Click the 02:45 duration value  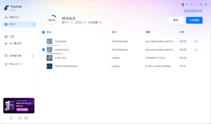pos(183,58)
